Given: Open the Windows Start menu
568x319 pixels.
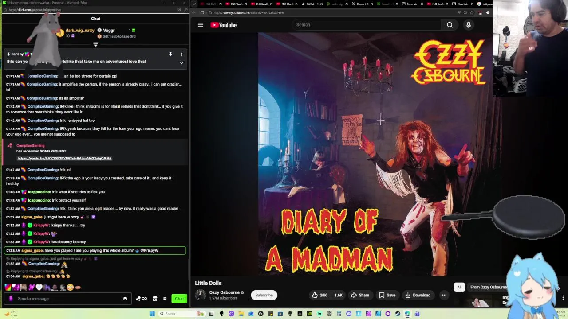Looking at the screenshot, I should (152, 314).
